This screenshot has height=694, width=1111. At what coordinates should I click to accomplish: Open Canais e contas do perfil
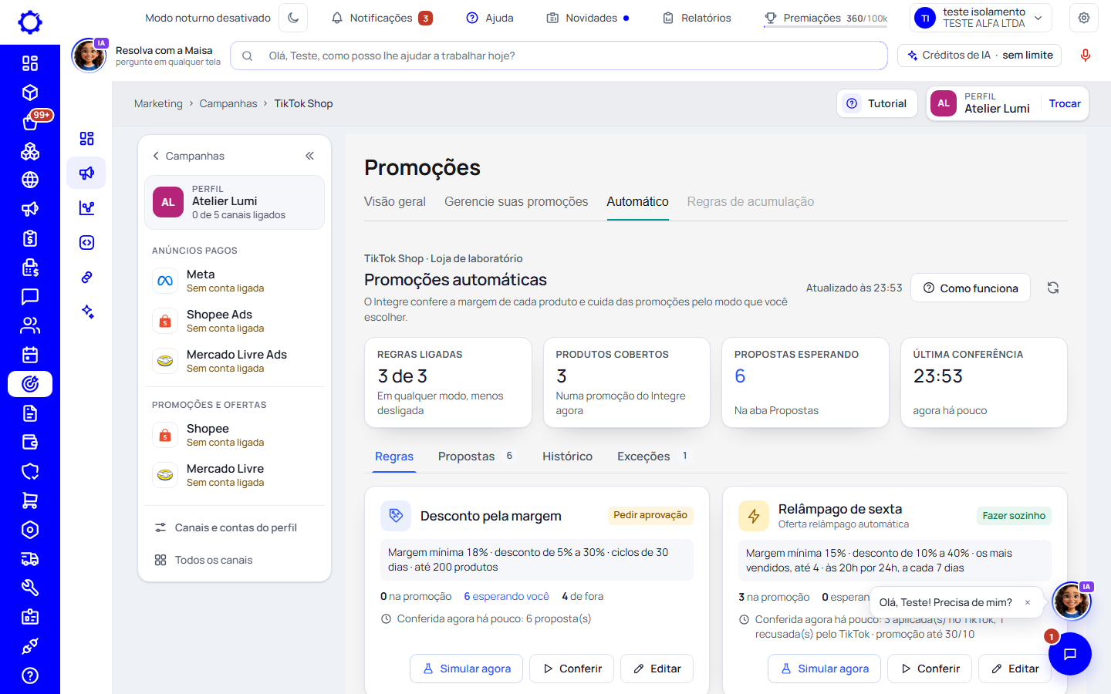click(x=235, y=527)
